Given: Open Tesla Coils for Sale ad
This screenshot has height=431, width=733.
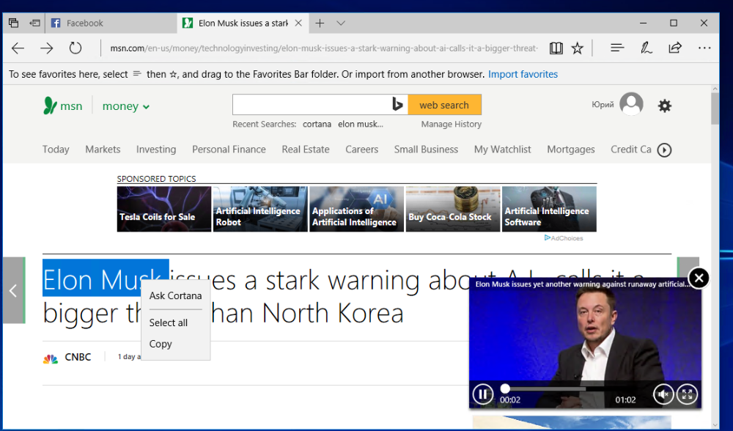Looking at the screenshot, I should click(x=164, y=209).
